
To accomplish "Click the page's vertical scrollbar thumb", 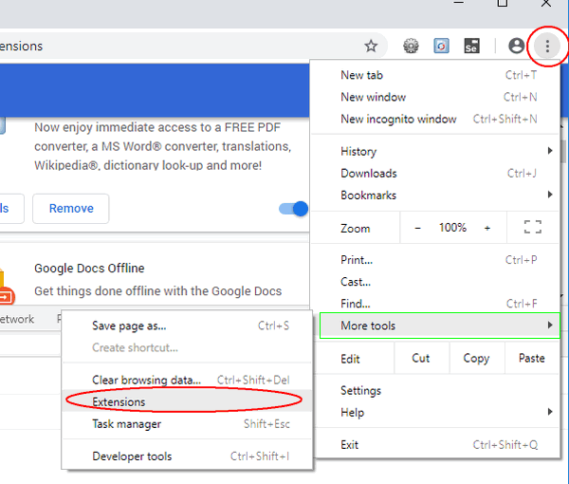I will [562, 152].
